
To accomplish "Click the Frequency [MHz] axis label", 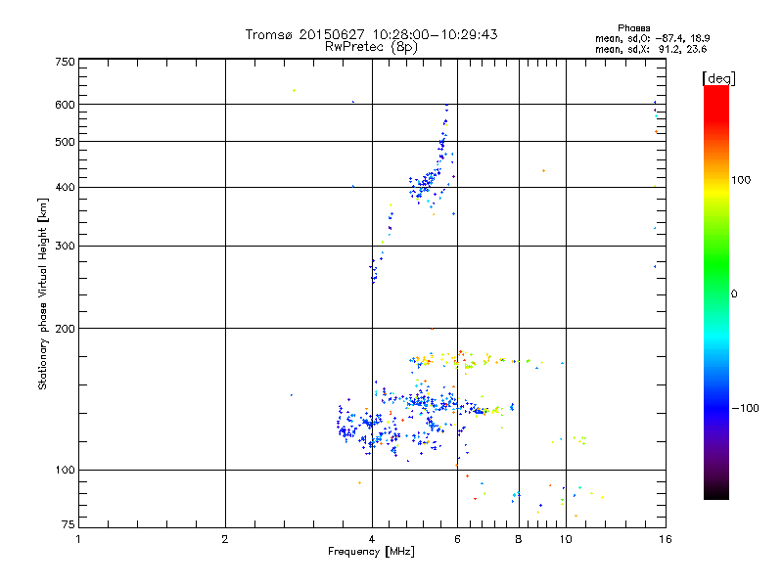I will 371,552.
